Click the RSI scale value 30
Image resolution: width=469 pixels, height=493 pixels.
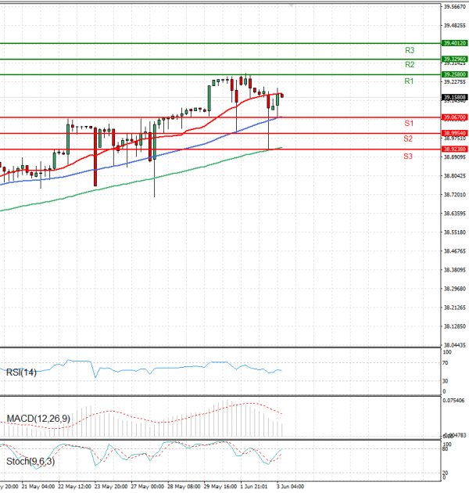445,381
